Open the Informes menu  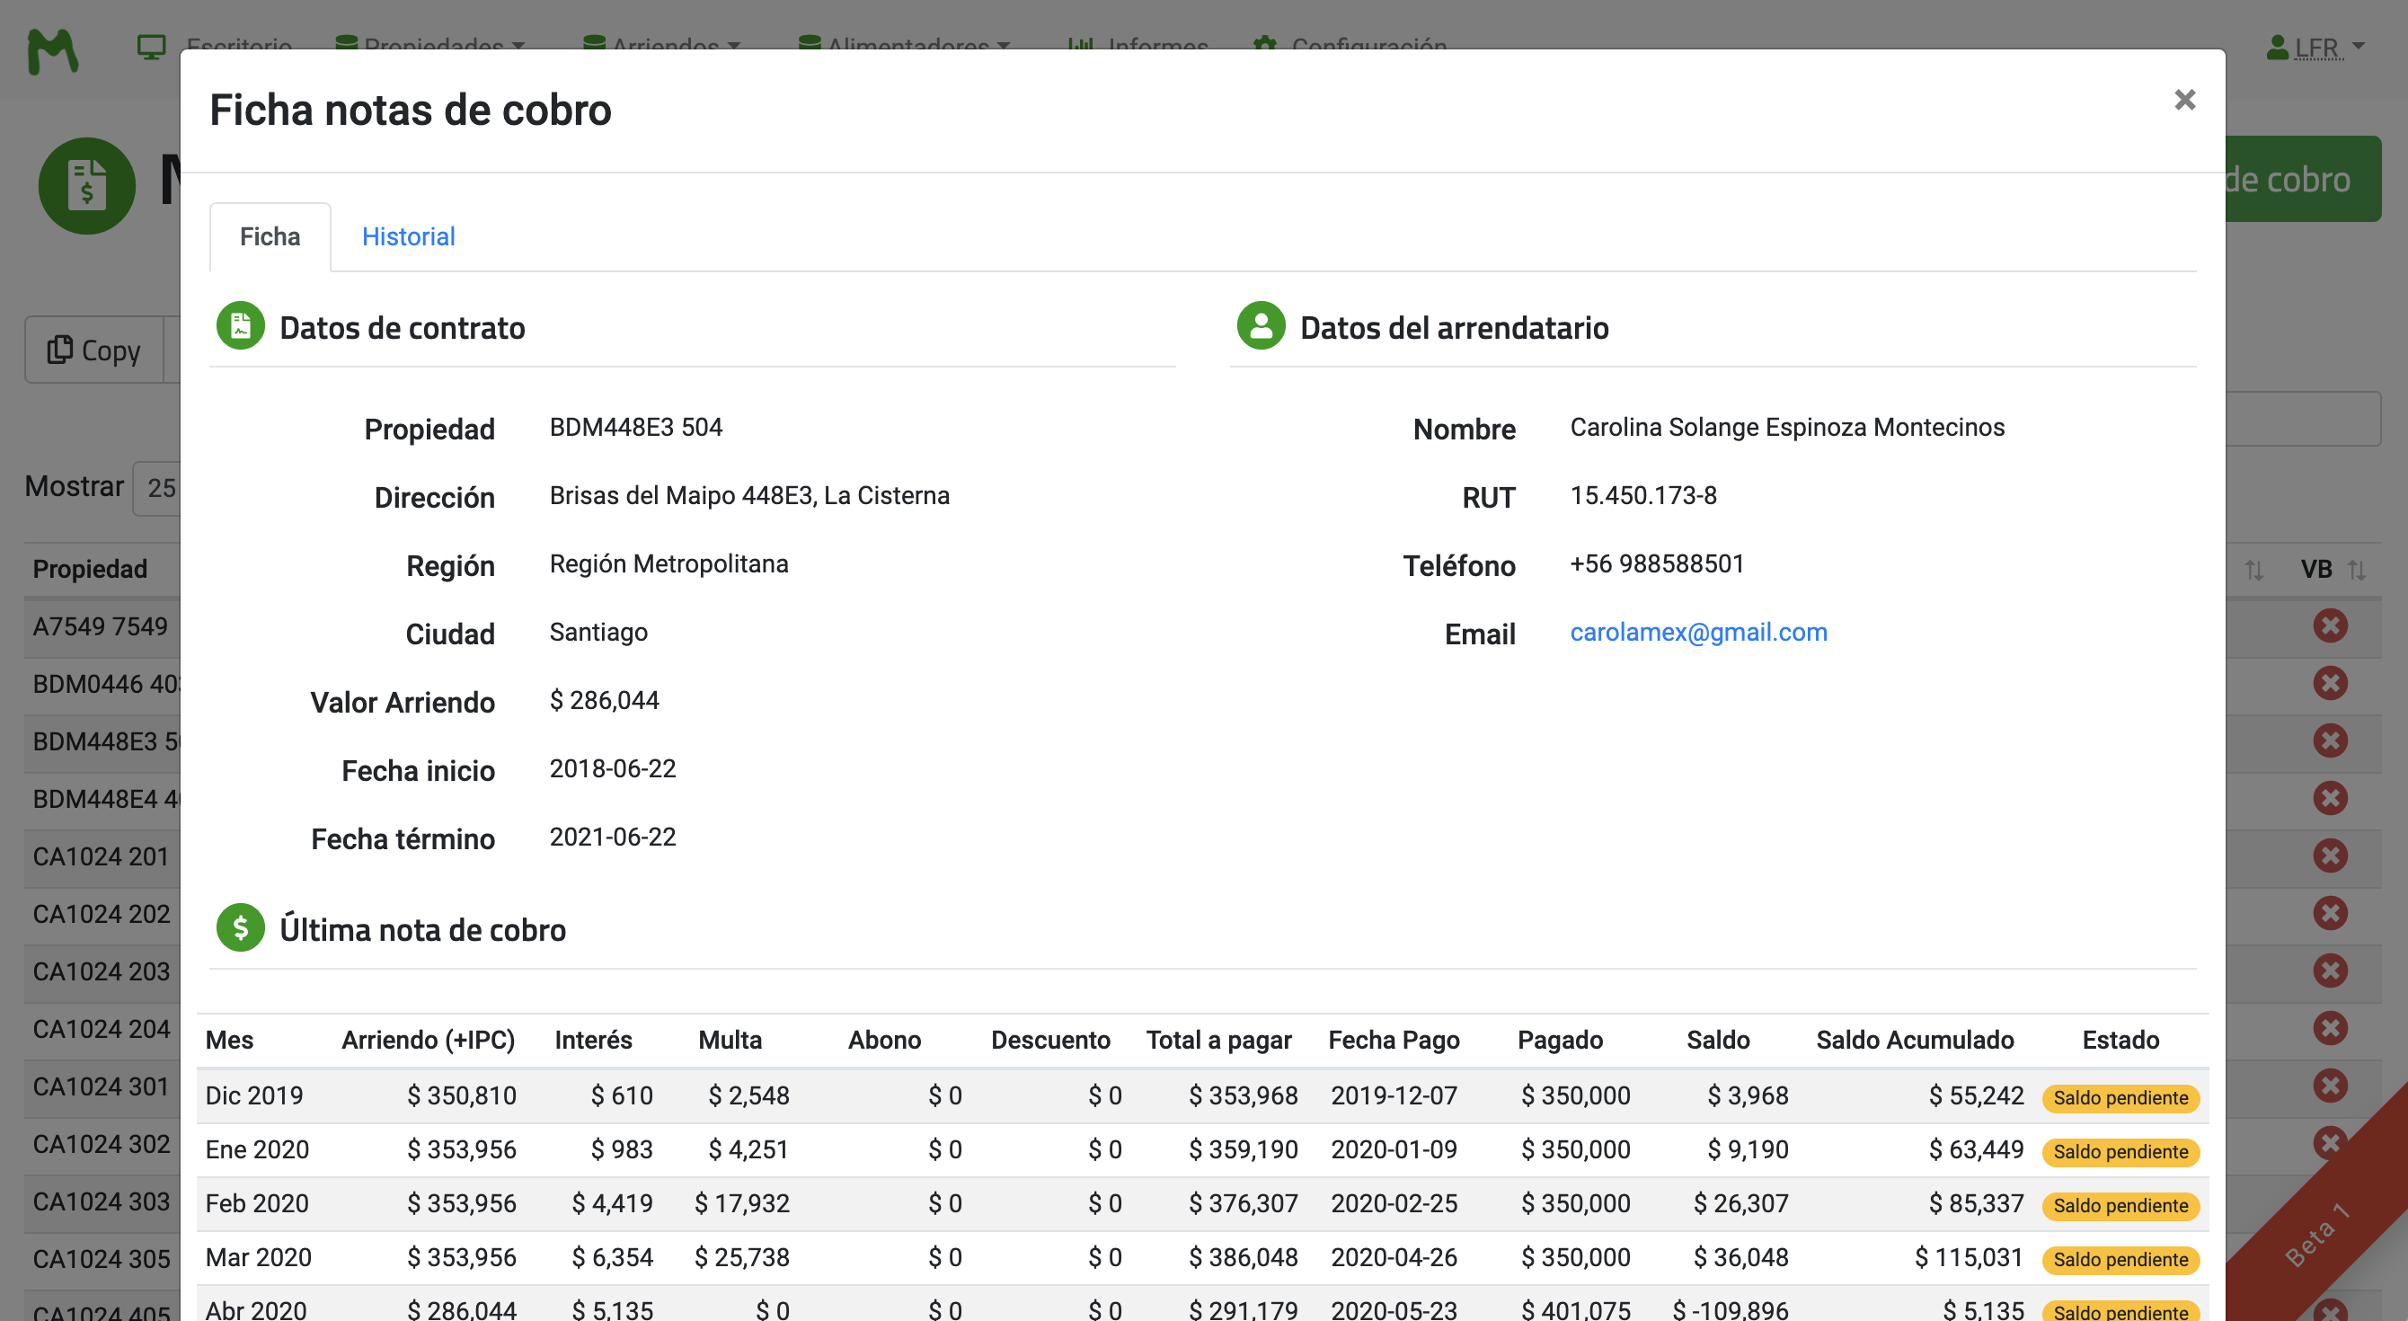[1138, 46]
